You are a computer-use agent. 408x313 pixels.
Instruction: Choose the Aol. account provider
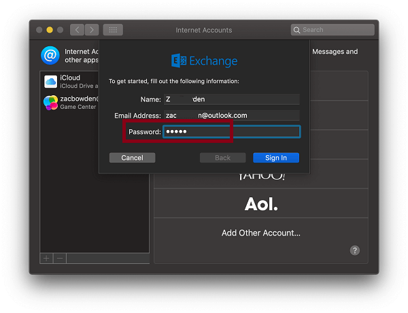tap(261, 203)
